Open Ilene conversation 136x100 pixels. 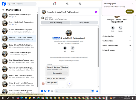(18, 23)
